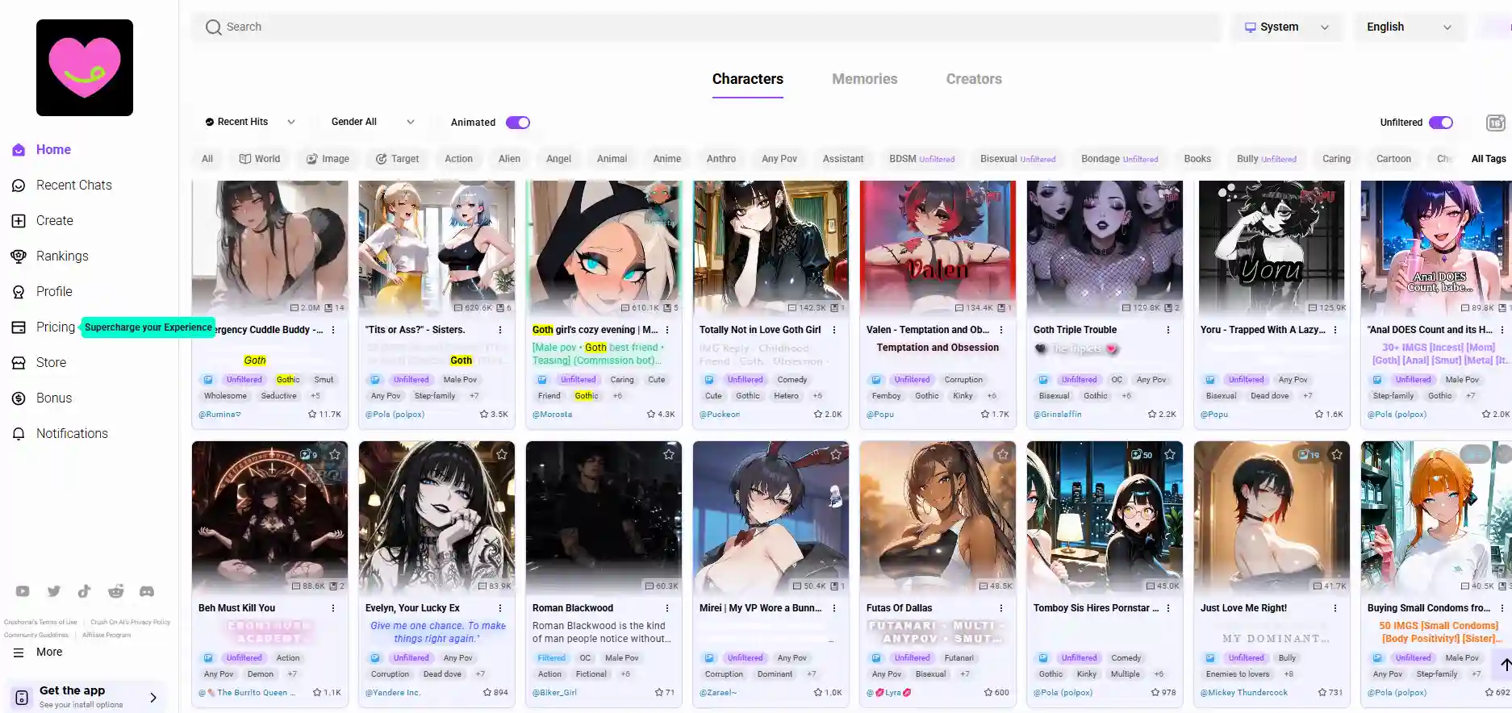The width and height of the screenshot is (1512, 713).
Task: Open creator link @Morosta
Action: pos(553,415)
